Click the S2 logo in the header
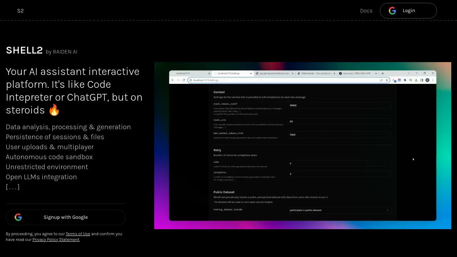Viewport: 457px width, 257px height. (20, 11)
